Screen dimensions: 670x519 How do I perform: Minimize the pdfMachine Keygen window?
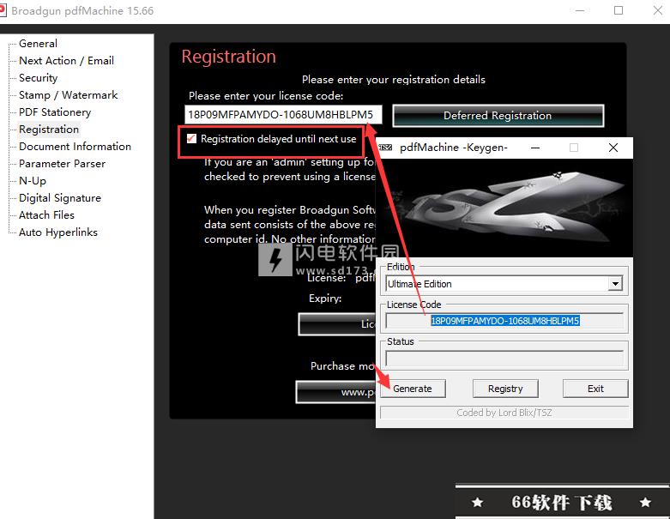[535, 148]
